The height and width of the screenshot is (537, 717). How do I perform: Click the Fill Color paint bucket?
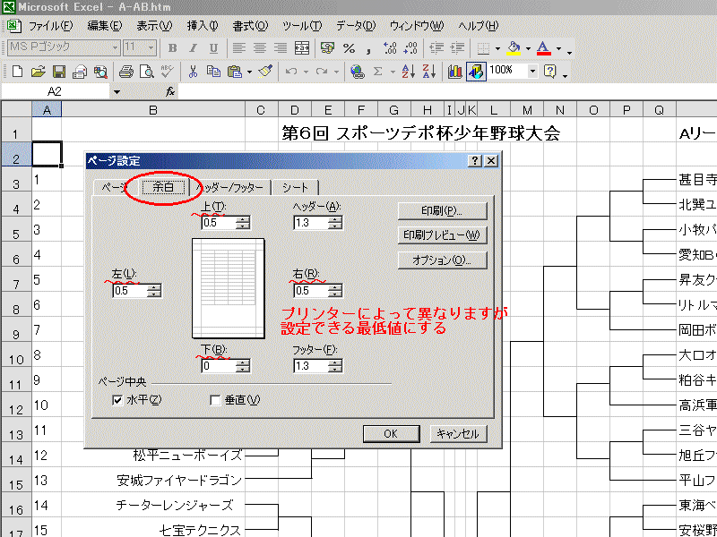click(514, 47)
